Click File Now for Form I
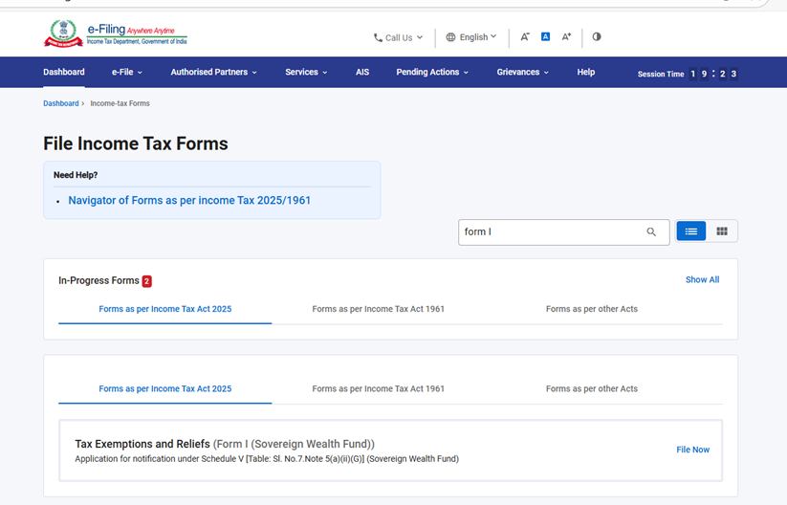Image resolution: width=787 pixels, height=505 pixels. click(x=692, y=450)
